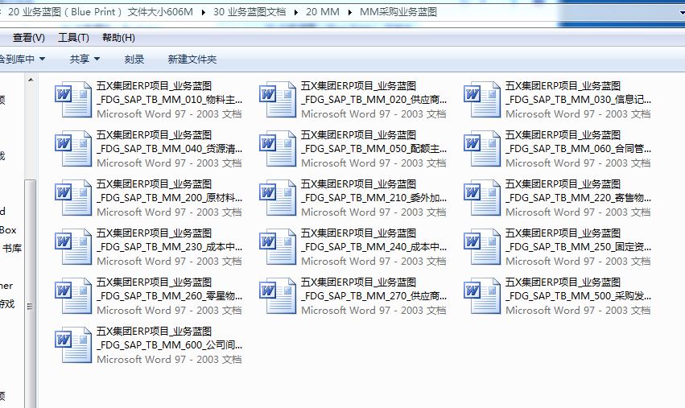The width and height of the screenshot is (685, 408).
Task: Click file name text _FDG_SAP_TB_MM_050_配额主...
Action: coord(374,149)
